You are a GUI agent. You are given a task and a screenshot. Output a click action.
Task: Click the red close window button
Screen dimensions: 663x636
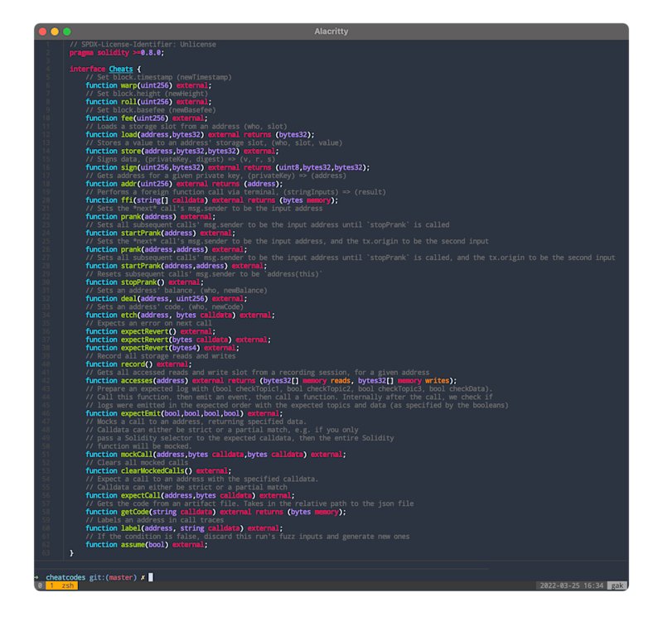pyautogui.click(x=43, y=31)
